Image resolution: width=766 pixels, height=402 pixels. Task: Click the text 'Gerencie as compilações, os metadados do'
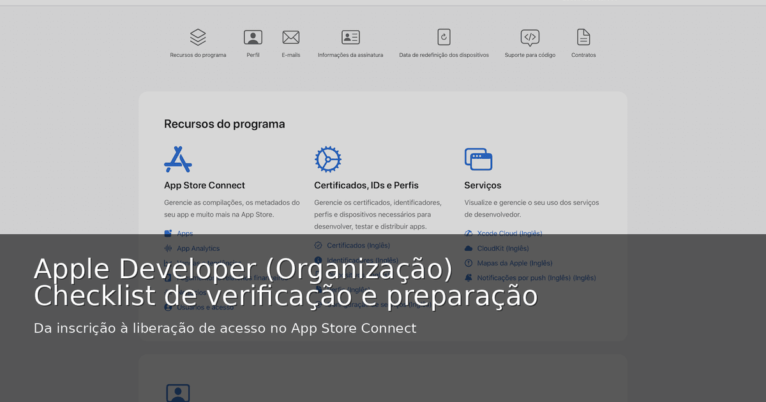232,202
